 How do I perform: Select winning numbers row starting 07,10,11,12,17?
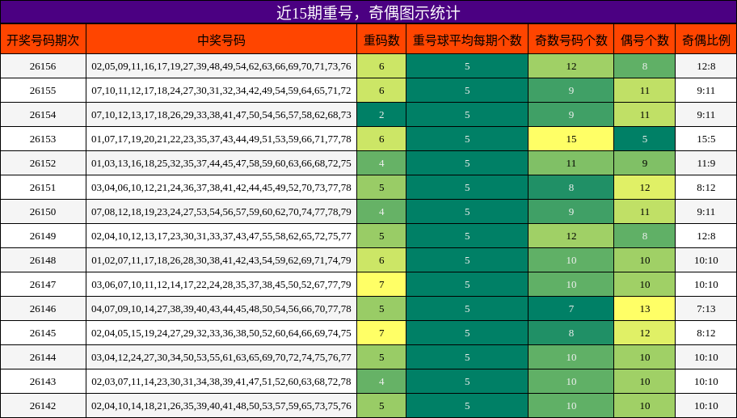221,91
